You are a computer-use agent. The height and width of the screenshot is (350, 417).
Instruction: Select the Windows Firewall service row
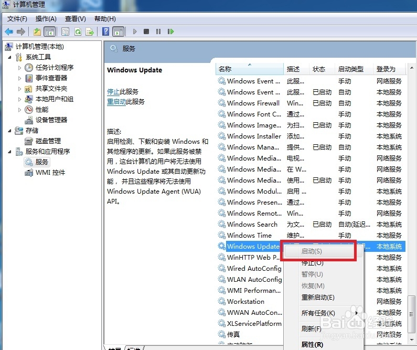point(311,103)
